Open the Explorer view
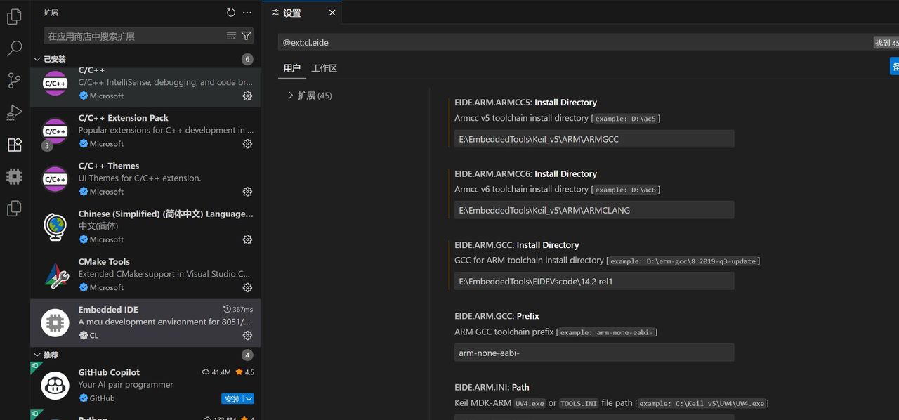This screenshot has width=899, height=420. [14, 17]
